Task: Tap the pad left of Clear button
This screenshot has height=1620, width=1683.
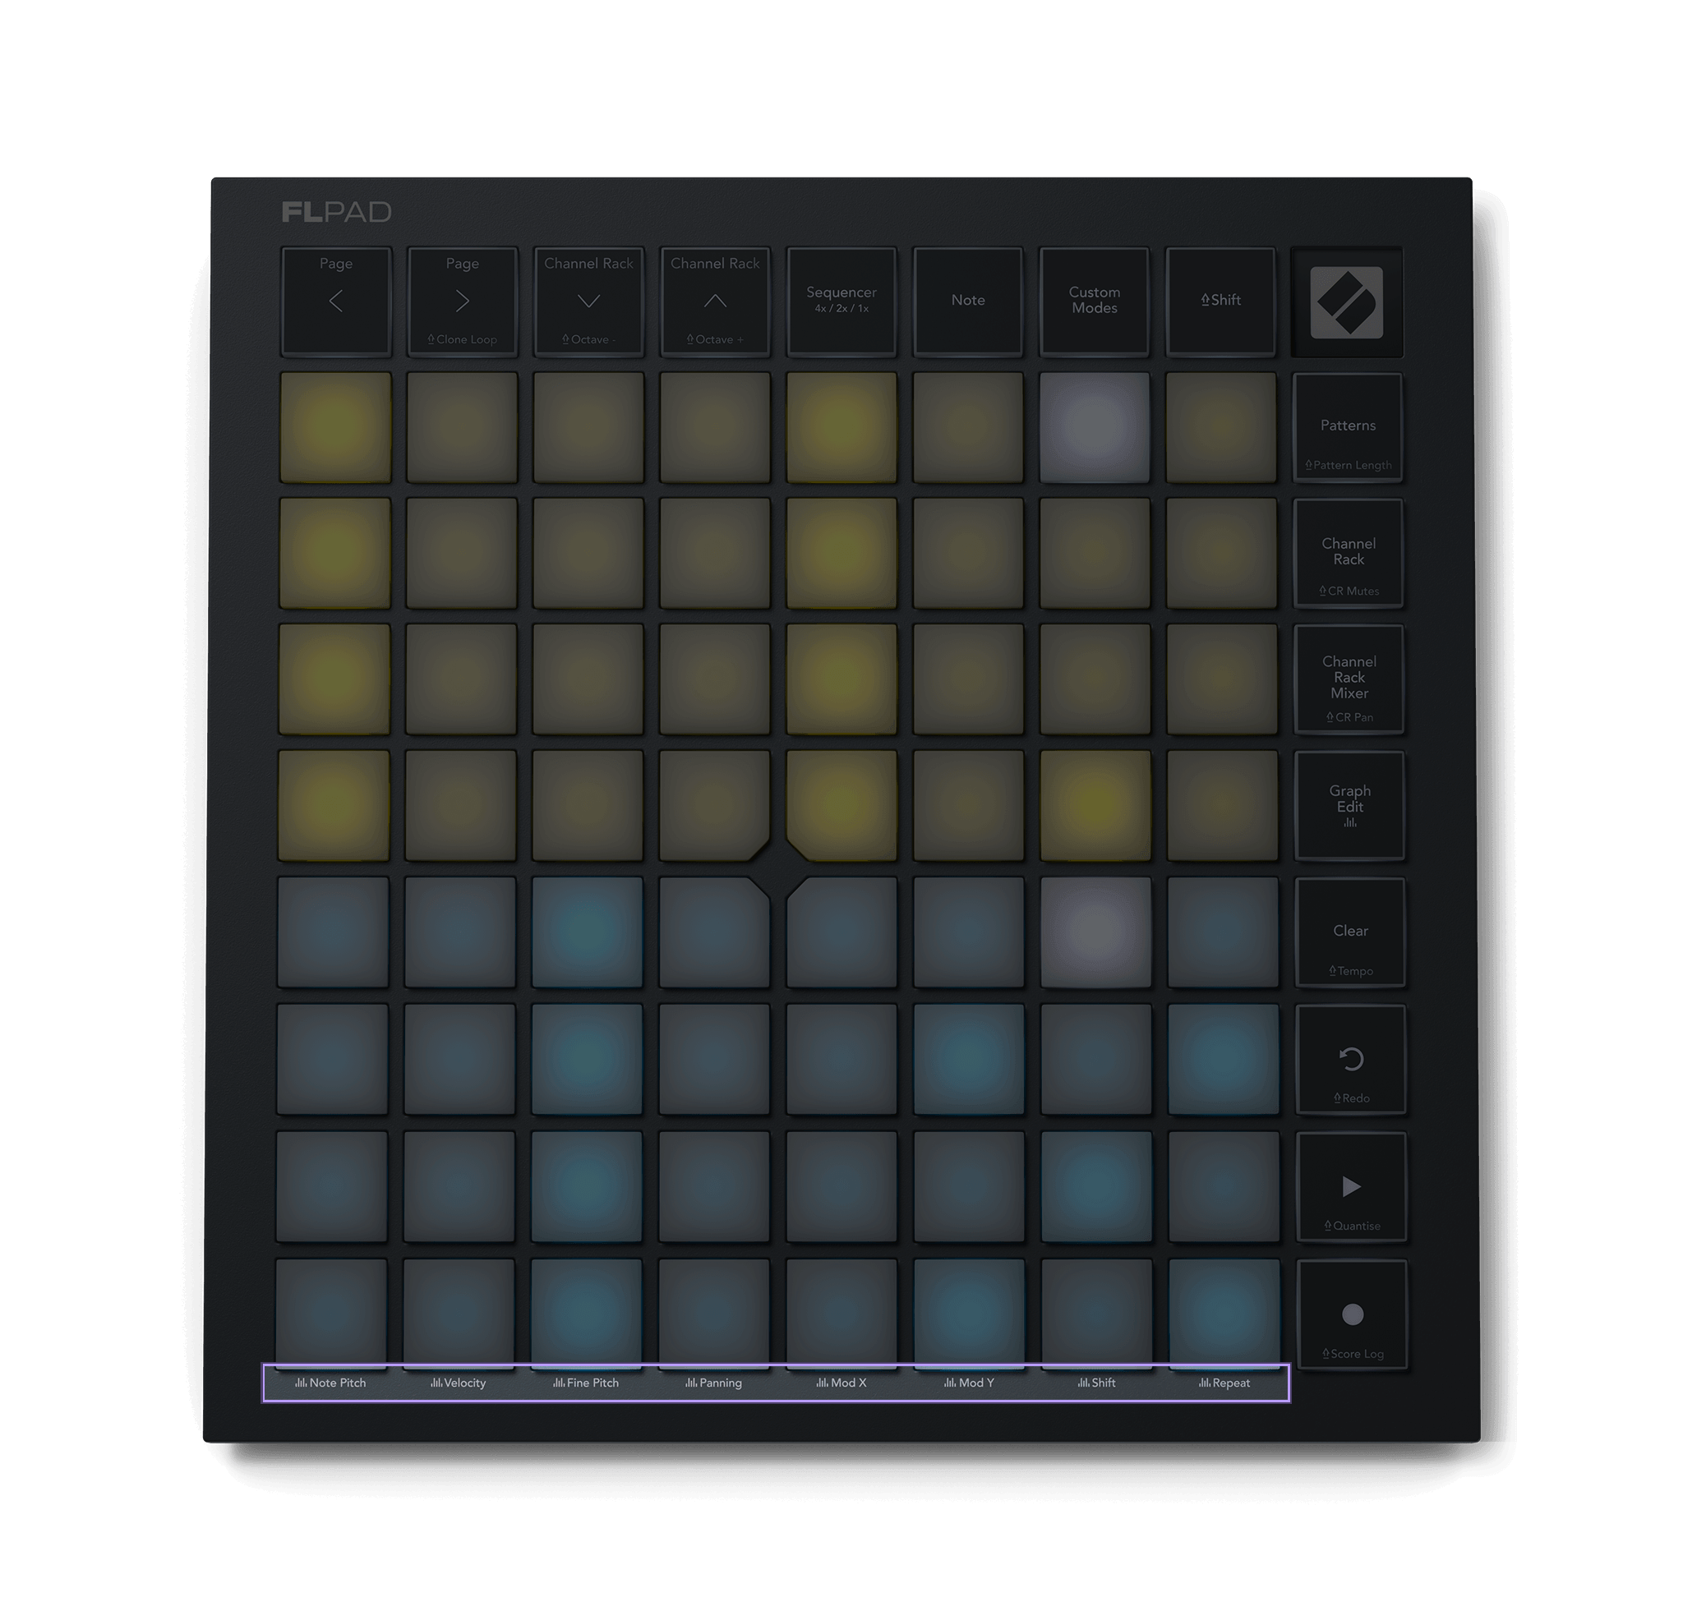Action: tap(1223, 932)
